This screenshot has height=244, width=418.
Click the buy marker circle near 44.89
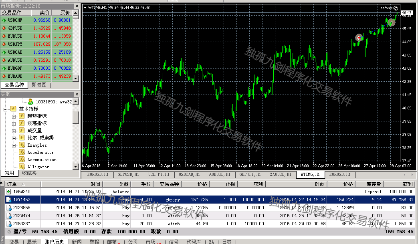[x=359, y=38]
